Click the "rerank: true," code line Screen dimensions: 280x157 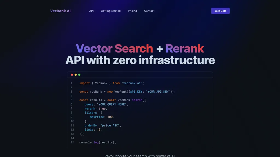tap(96, 108)
